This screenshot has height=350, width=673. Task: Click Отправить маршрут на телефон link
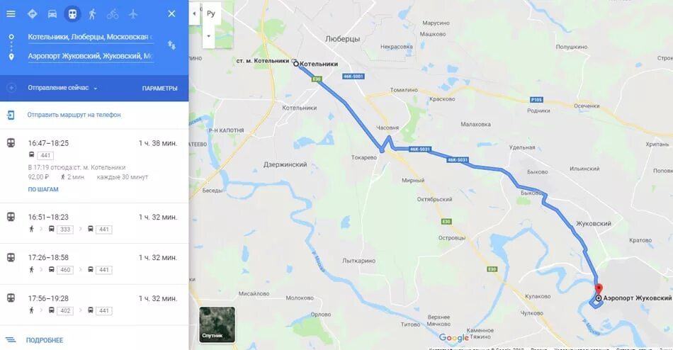74,115
